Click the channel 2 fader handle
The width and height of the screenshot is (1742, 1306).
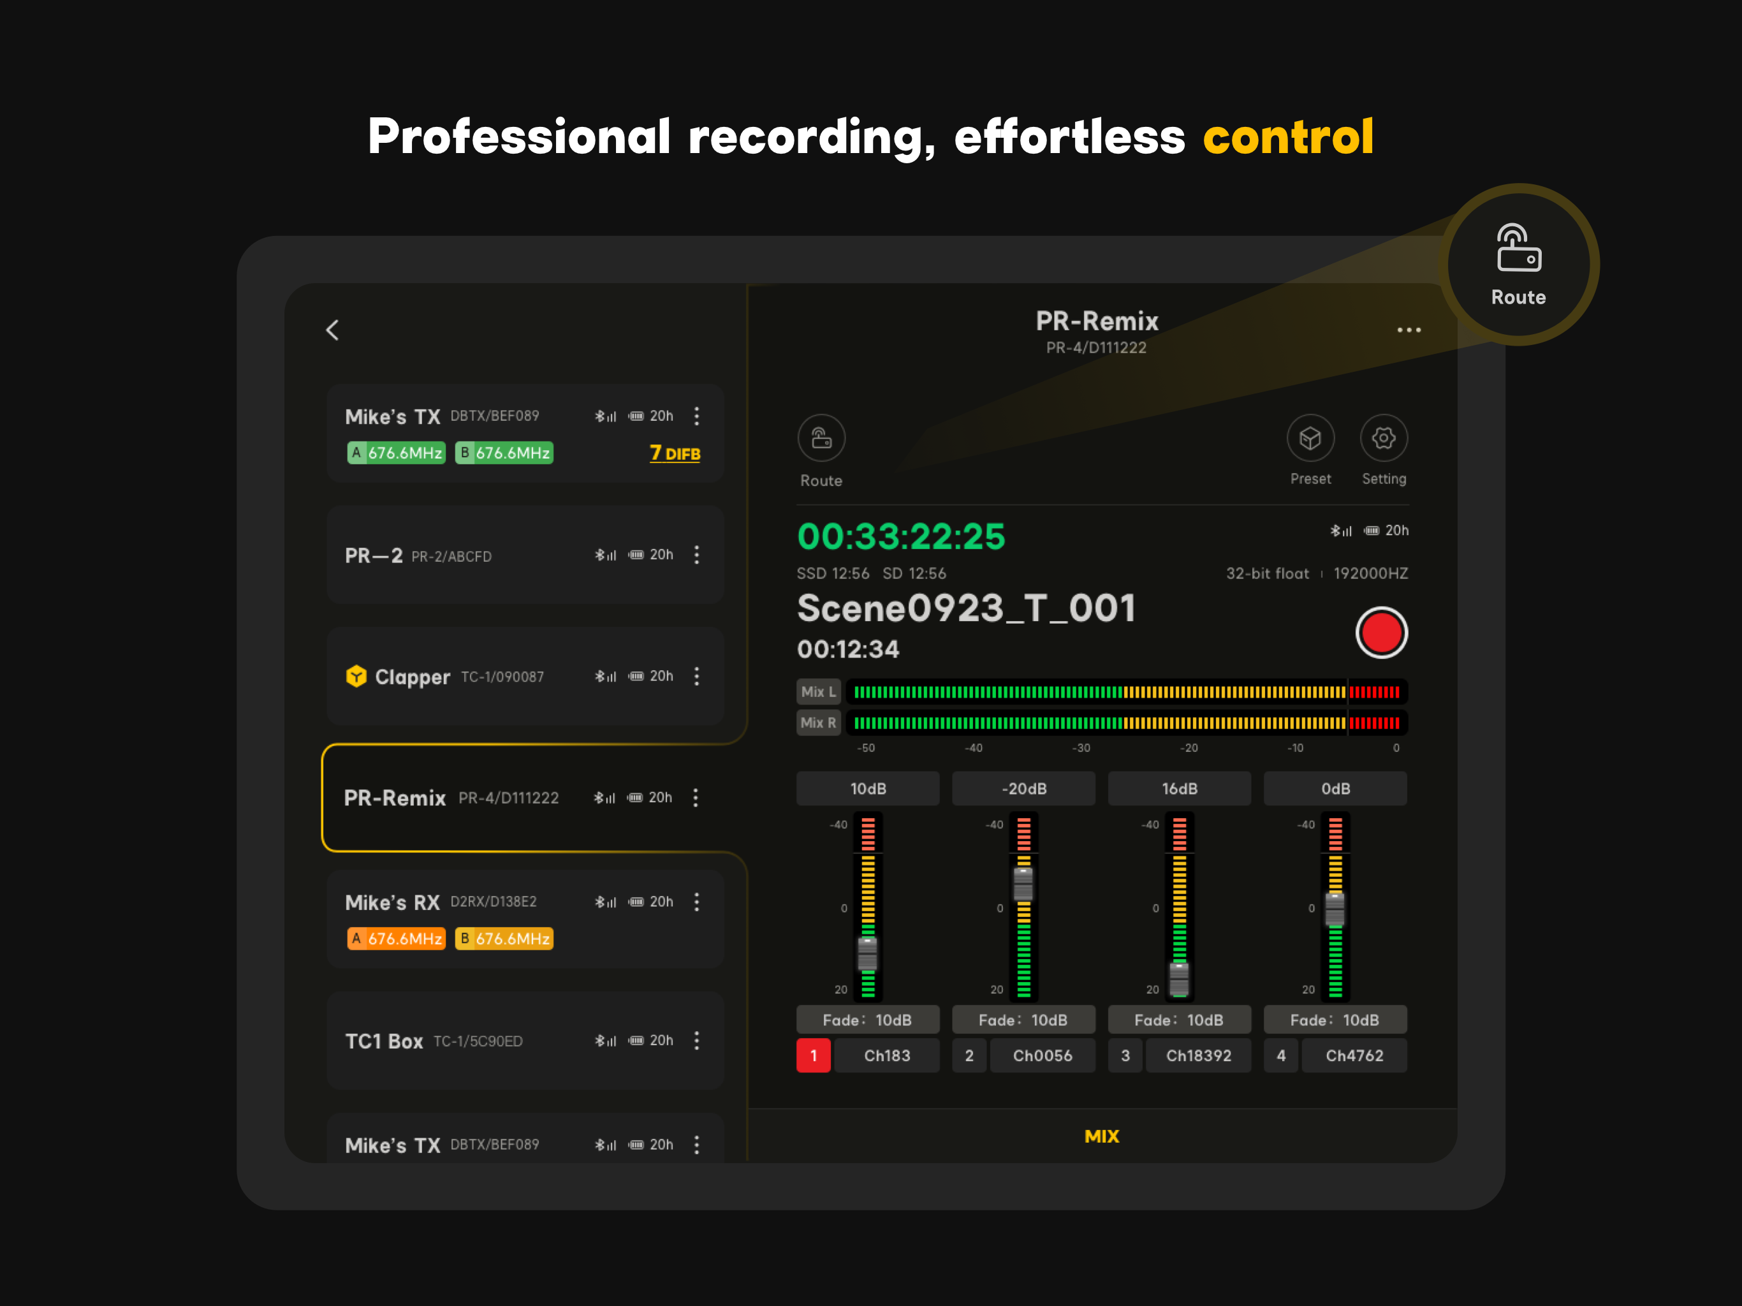pos(1023,884)
